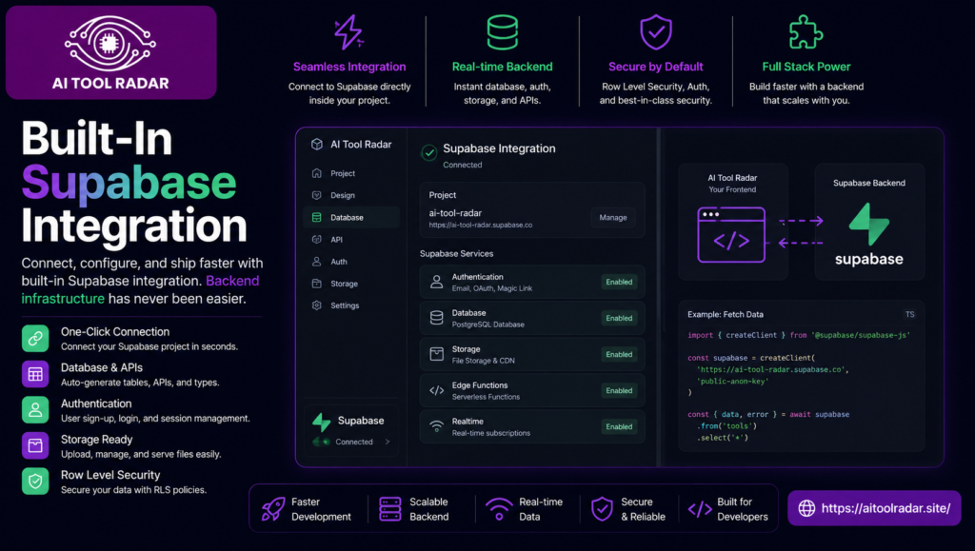Viewport: 975px width, 551px height.
Task: Open the Auth sidebar item
Action: (351, 262)
